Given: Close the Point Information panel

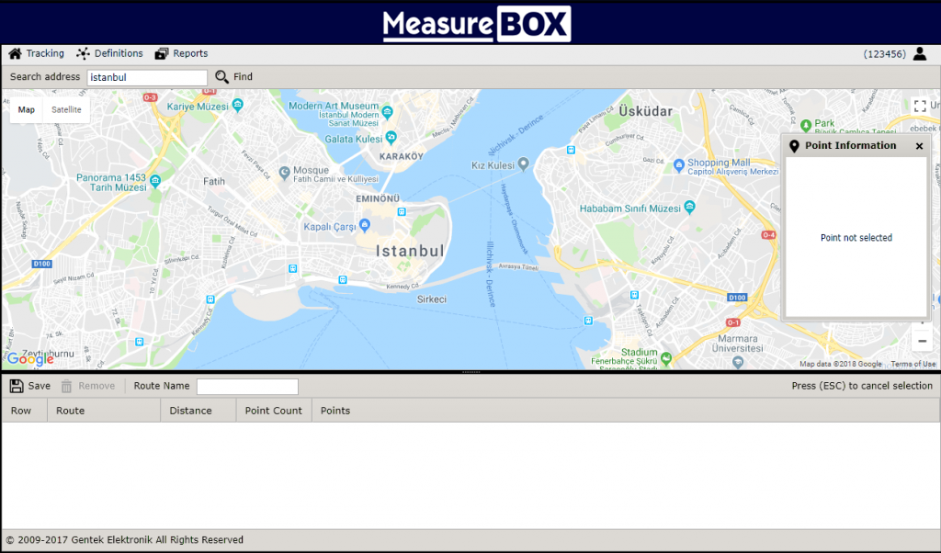Looking at the screenshot, I should pyautogui.click(x=919, y=146).
